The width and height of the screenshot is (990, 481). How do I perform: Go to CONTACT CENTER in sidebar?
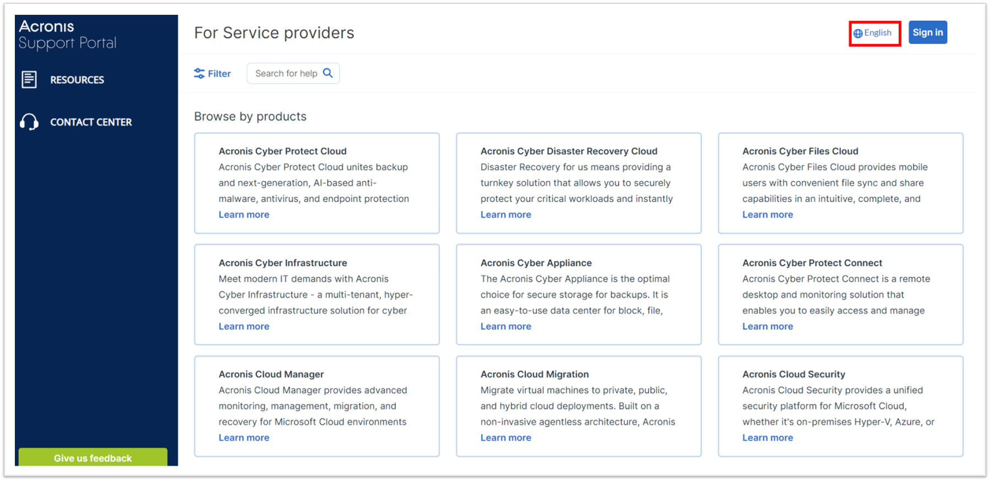click(x=91, y=122)
